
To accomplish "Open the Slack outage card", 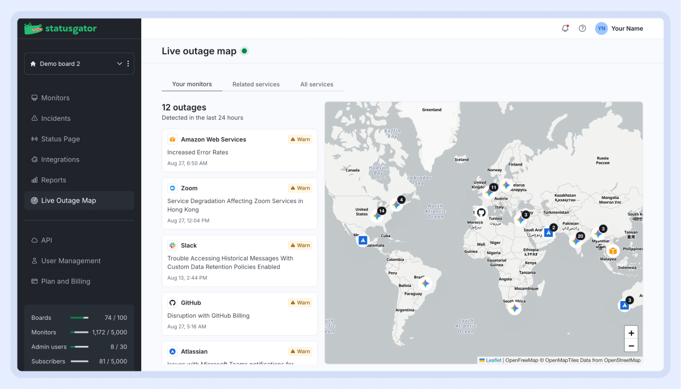I will click(239, 261).
